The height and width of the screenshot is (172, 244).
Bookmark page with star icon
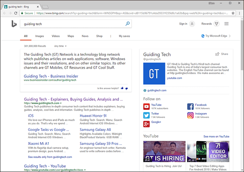[233, 13]
